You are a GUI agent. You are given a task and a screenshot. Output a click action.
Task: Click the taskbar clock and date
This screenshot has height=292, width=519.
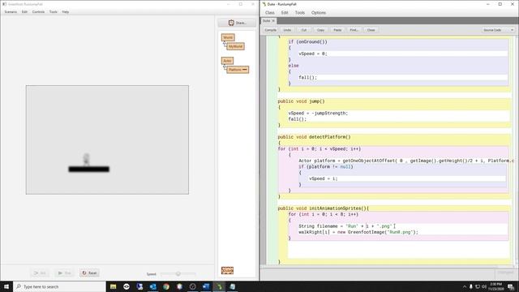coord(495,286)
